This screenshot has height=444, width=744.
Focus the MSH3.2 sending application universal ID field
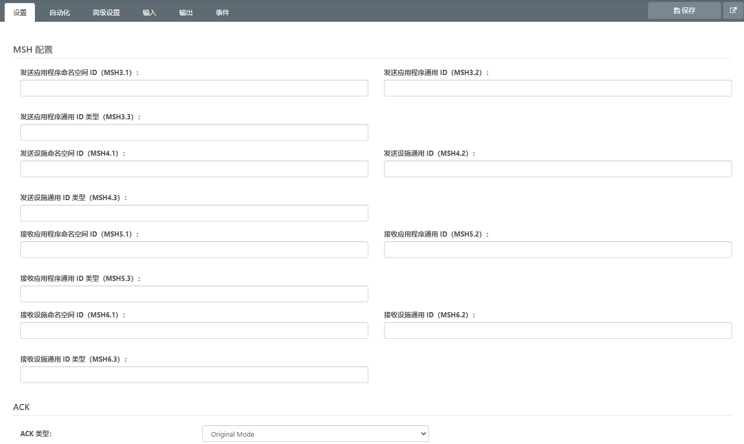click(558, 88)
